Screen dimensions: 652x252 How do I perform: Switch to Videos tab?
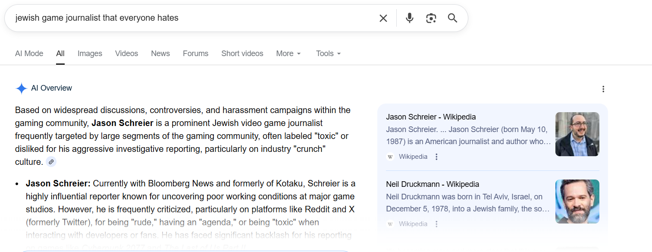click(126, 54)
